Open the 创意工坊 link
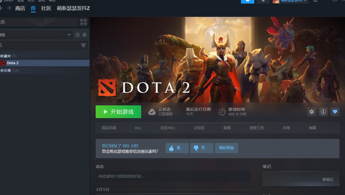This screenshot has width=345, height=195. [x=257, y=128]
